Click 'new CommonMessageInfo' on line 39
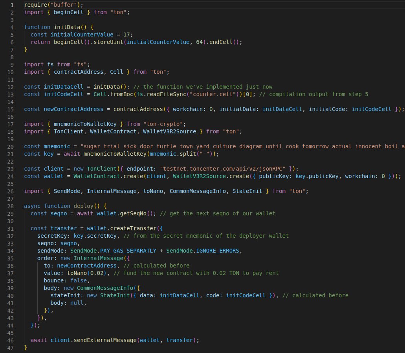 pos(99,288)
